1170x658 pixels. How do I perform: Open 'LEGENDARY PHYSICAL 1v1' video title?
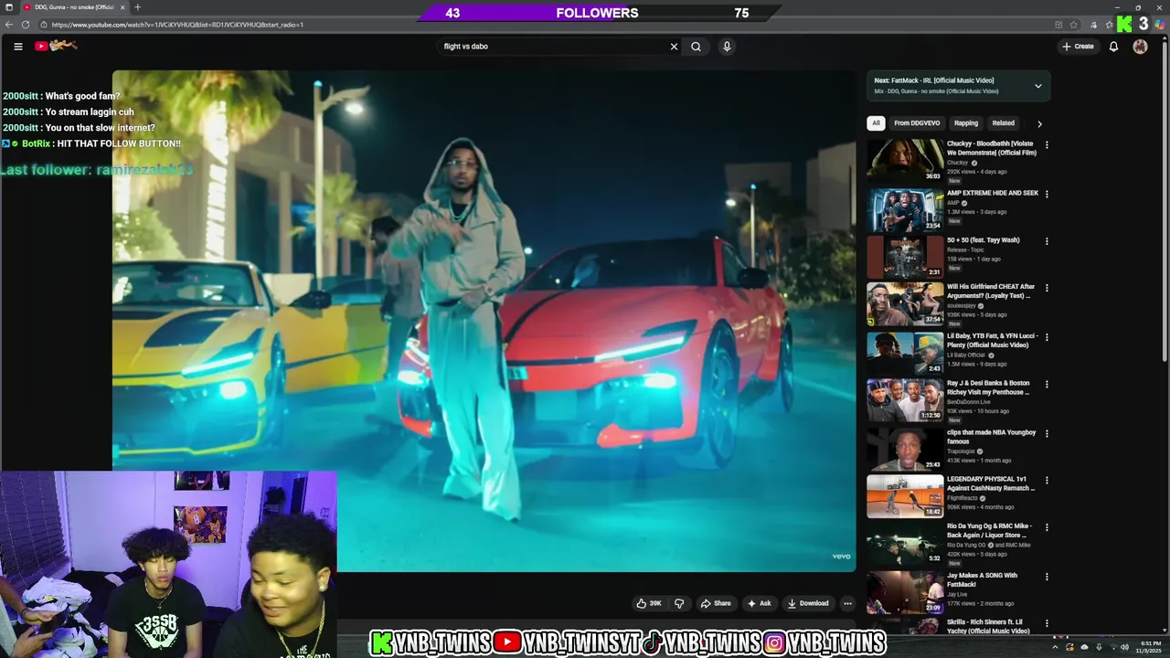click(x=991, y=483)
